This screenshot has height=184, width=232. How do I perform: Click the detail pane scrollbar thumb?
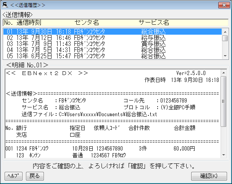[224, 101]
